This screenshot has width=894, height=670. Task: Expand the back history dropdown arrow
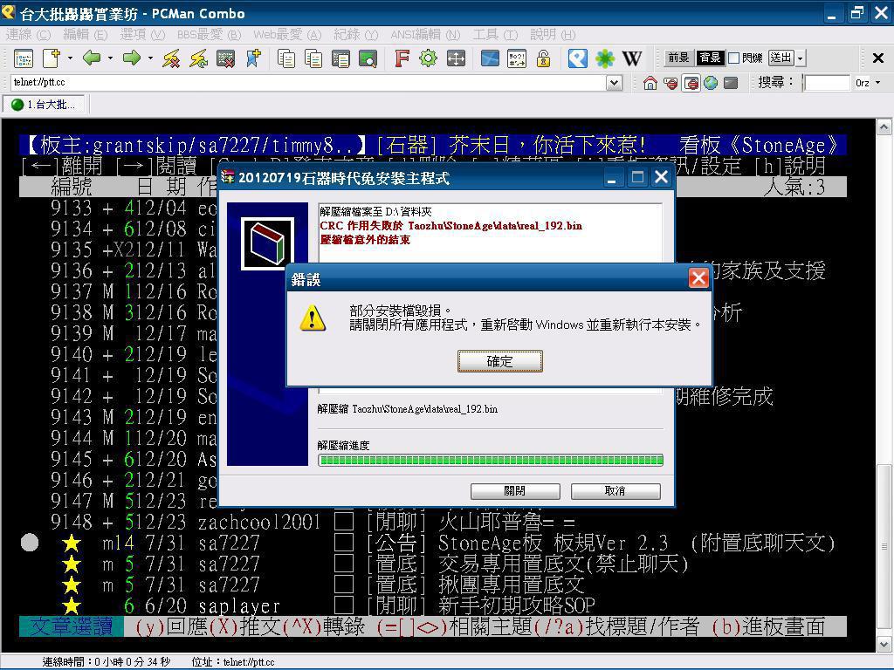[110, 58]
